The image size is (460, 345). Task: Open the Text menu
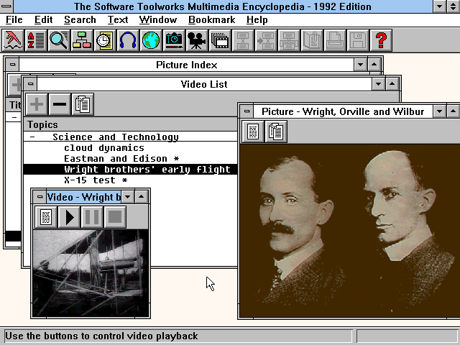coord(118,19)
